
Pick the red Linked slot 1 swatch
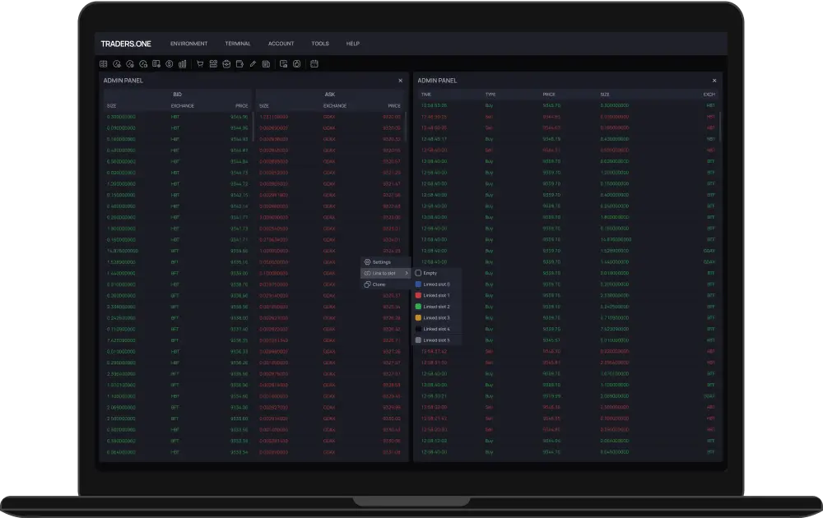click(418, 295)
